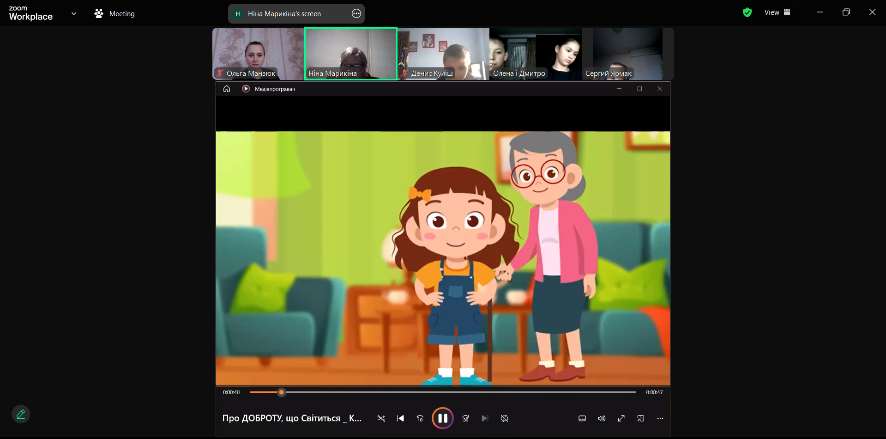Click the volume speaker icon
The image size is (886, 439).
point(602,418)
